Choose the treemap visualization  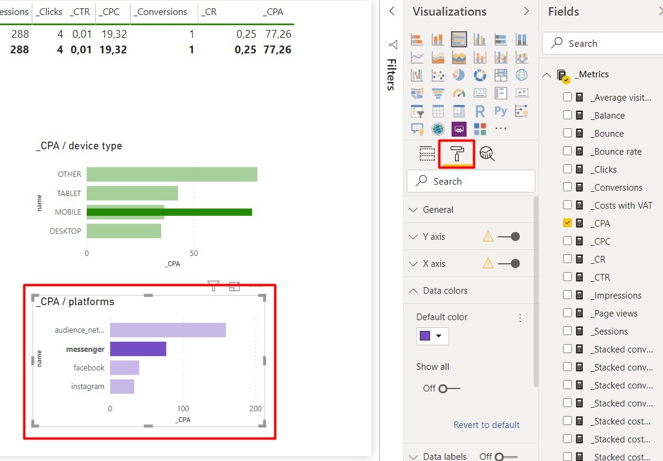point(501,75)
